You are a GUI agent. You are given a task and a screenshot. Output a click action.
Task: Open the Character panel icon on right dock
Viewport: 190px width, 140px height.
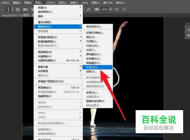tap(188, 30)
